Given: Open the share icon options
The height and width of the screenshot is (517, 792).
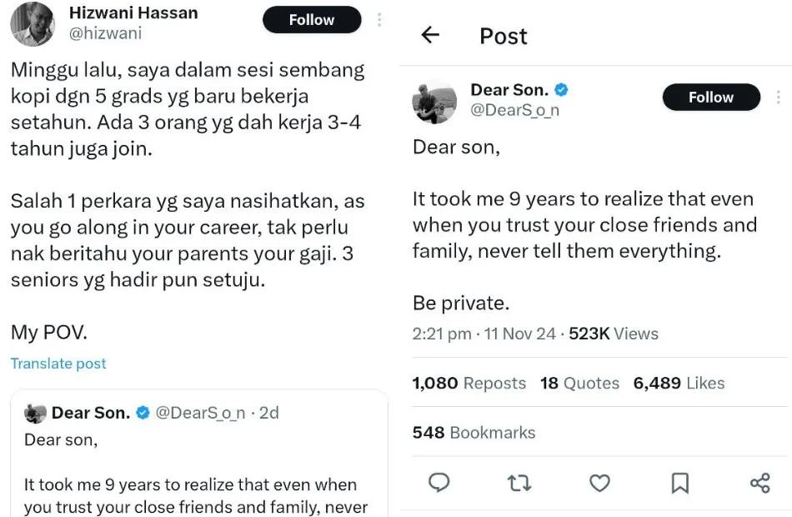Looking at the screenshot, I should [759, 483].
